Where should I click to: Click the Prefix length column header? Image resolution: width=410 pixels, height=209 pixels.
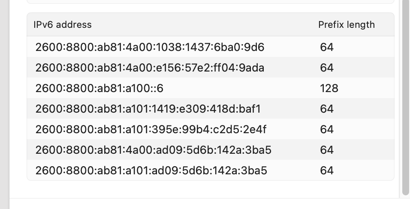tap(346, 25)
